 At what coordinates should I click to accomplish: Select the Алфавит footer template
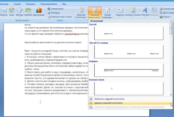click(x=129, y=70)
